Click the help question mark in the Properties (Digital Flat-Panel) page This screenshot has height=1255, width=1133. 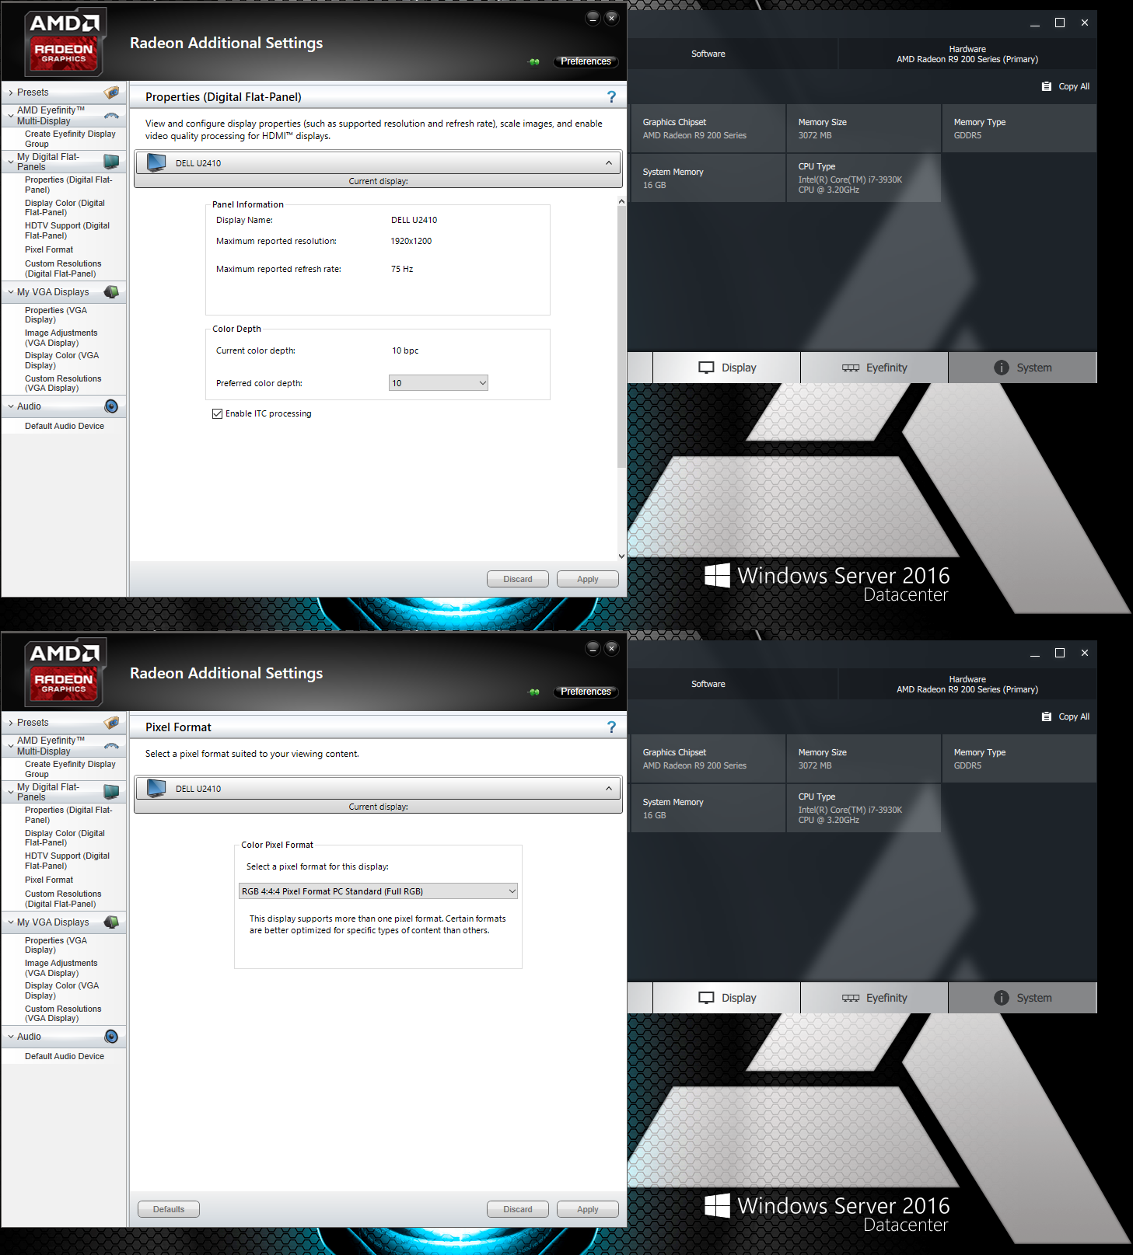611,97
